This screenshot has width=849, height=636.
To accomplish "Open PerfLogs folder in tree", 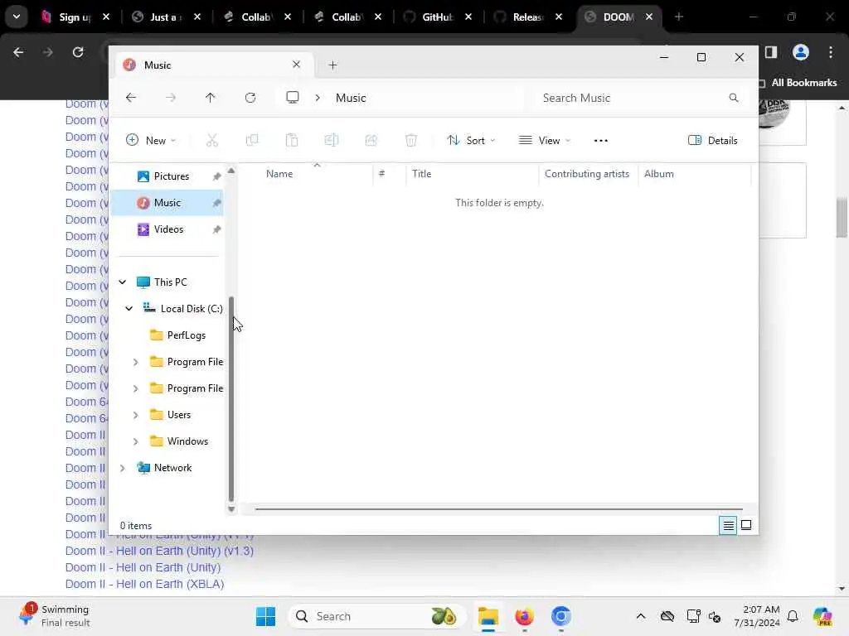I will [187, 335].
